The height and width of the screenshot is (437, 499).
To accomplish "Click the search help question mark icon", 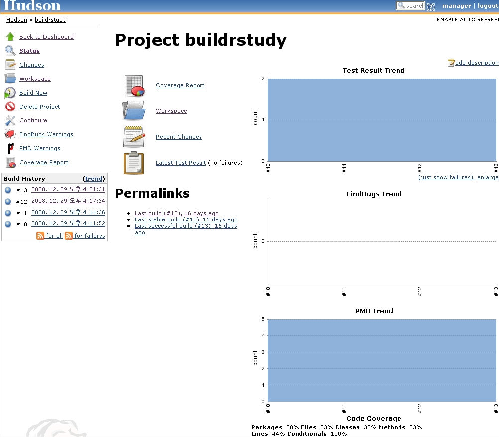I will (430, 7).
